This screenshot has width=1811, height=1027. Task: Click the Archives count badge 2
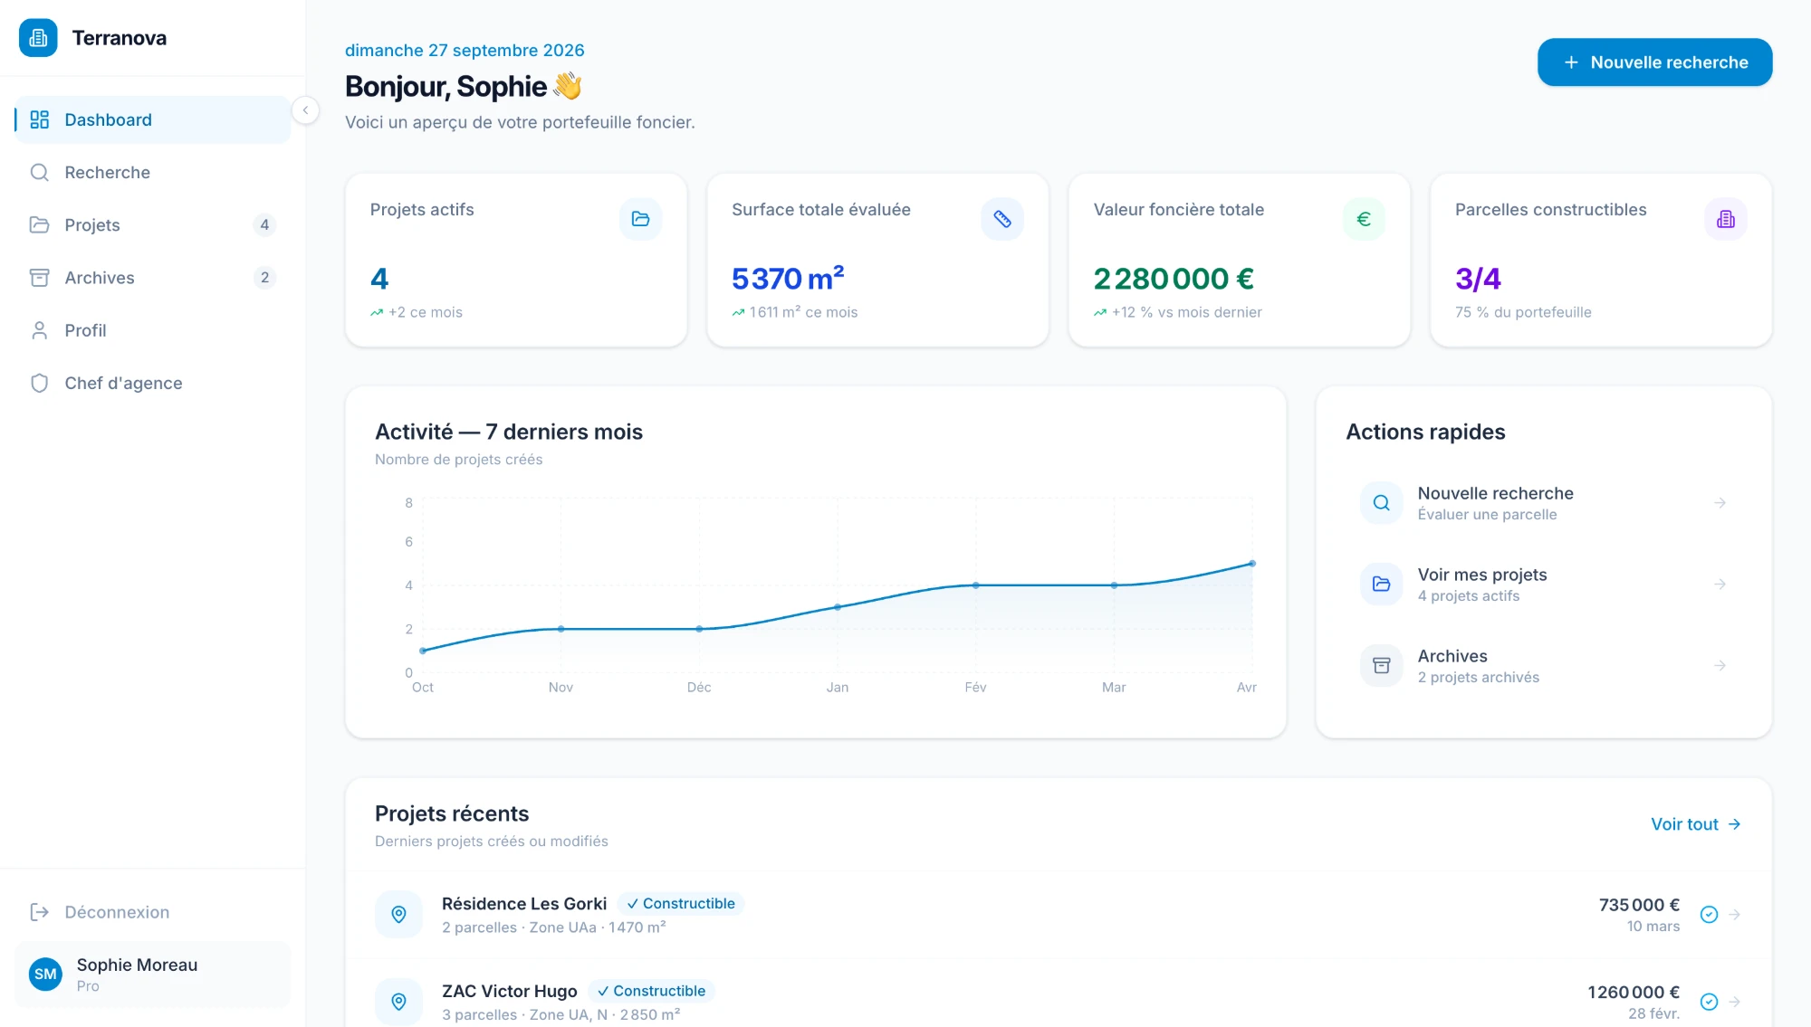[264, 278]
